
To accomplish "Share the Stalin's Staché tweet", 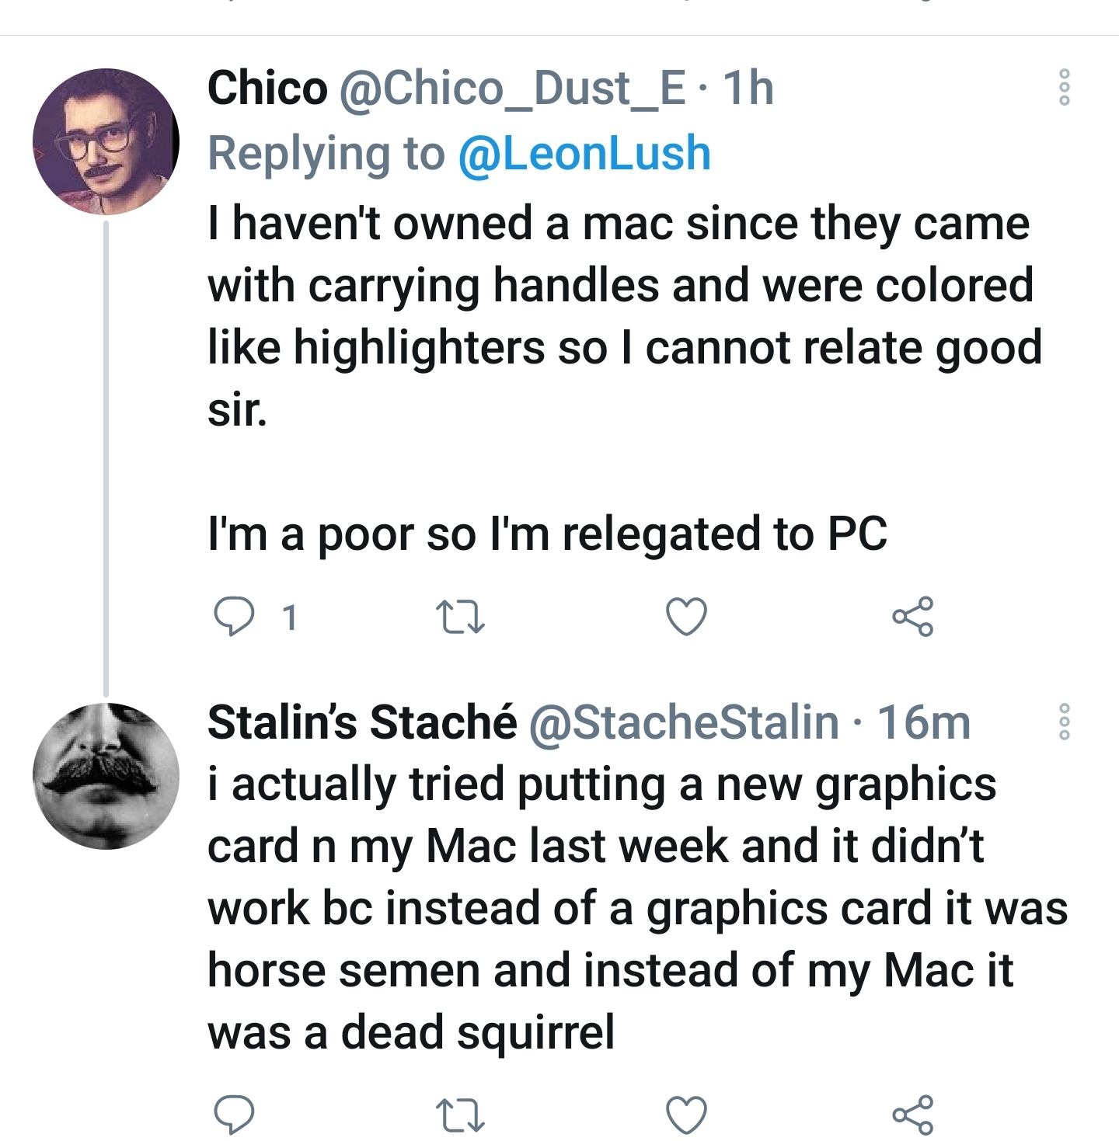I will pos(913,1115).
